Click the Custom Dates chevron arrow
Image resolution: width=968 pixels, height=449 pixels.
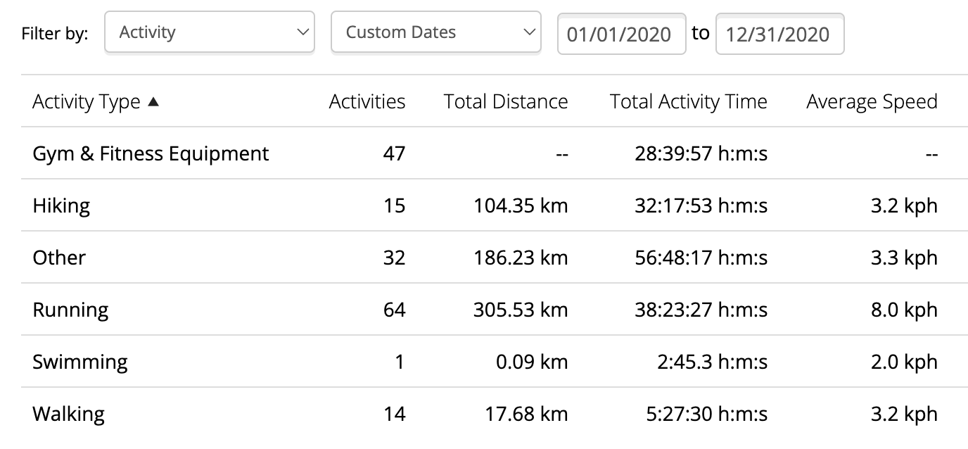point(529,32)
